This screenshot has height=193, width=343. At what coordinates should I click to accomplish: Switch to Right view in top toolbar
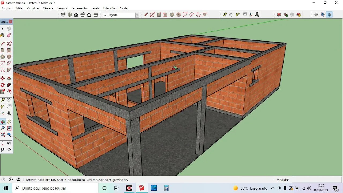pyautogui.click(x=83, y=15)
